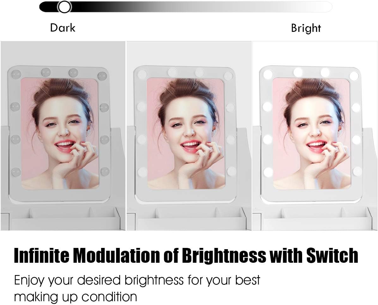The height and width of the screenshot is (305, 378).
Task: Click top-right bulb of the dark mirror
Action: coord(102,76)
